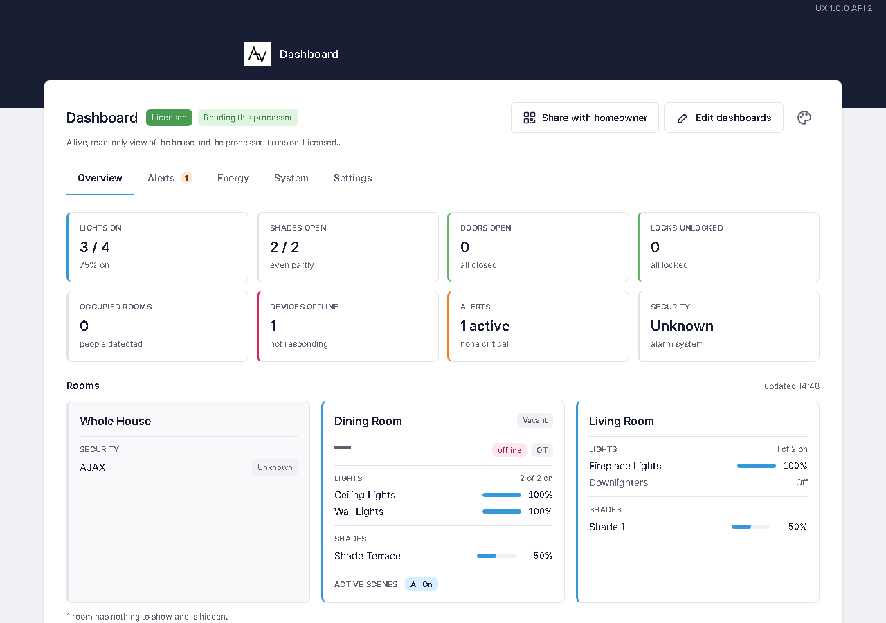Click the UX 1.0.0 API 2 version text
Image resolution: width=886 pixels, height=623 pixels.
pyautogui.click(x=844, y=8)
